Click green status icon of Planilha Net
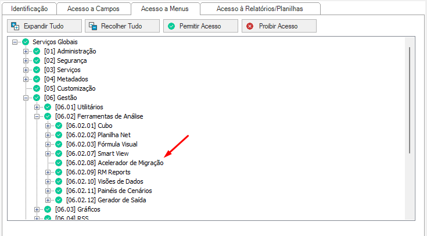 pyautogui.click(x=59, y=135)
